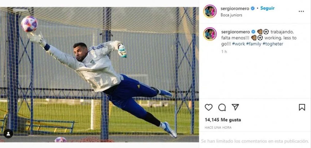Click the HACE UNA HORA timestamp

click(x=218, y=128)
